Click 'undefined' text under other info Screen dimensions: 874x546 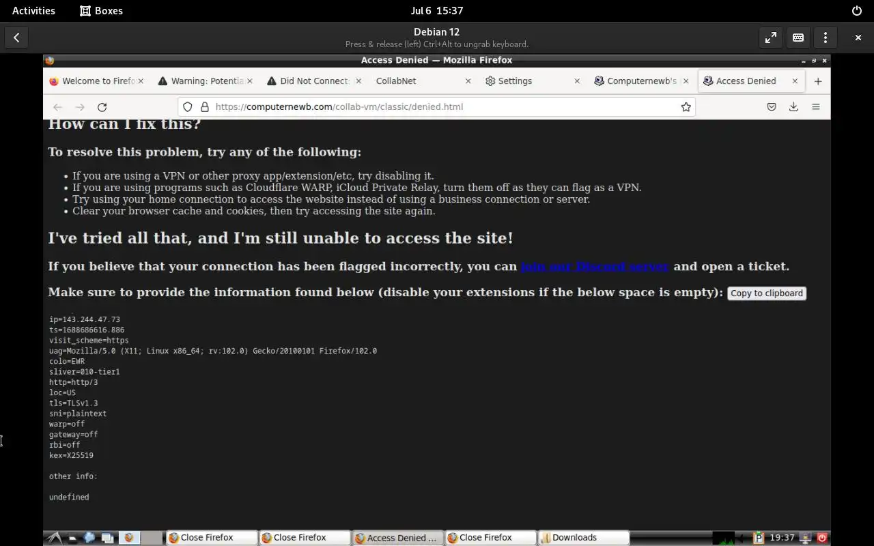tap(69, 498)
